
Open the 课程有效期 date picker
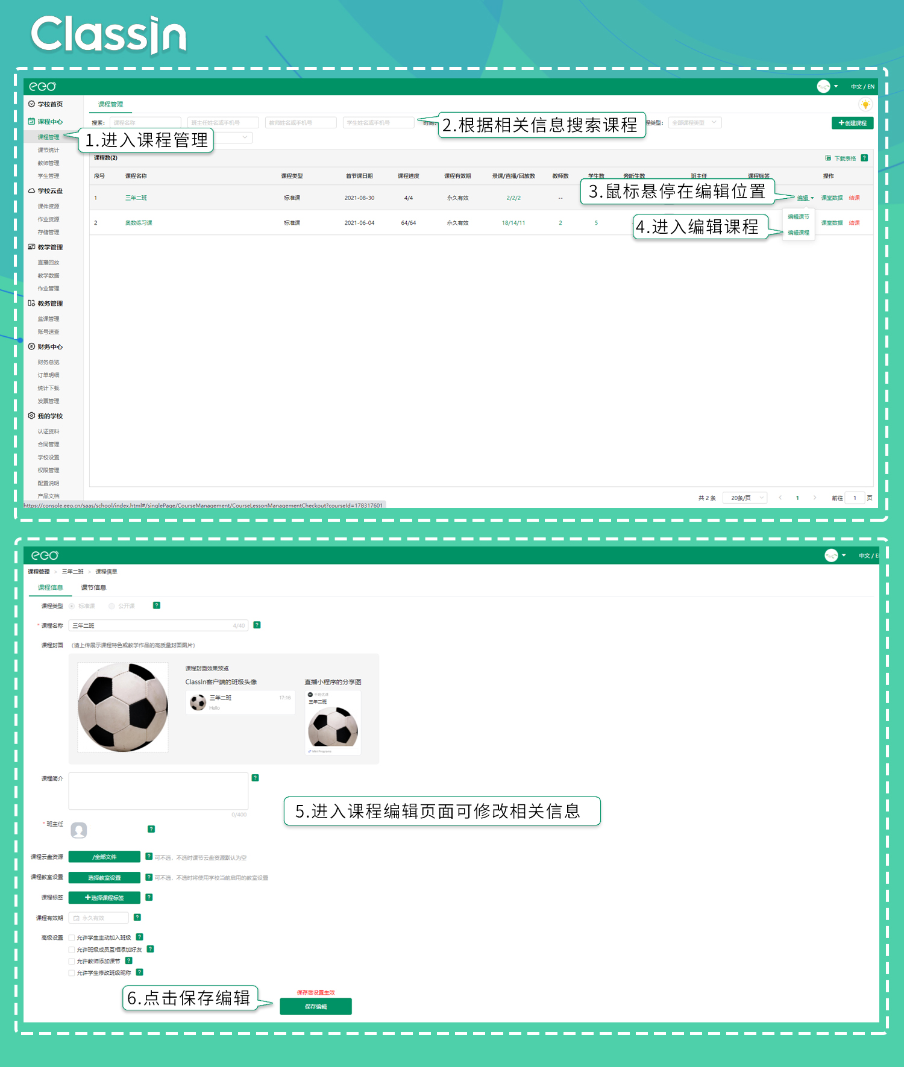(99, 918)
